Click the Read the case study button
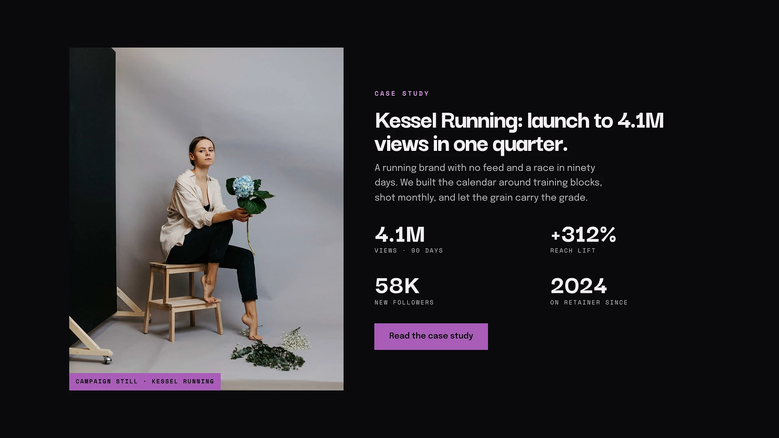779x438 pixels. coord(431,336)
